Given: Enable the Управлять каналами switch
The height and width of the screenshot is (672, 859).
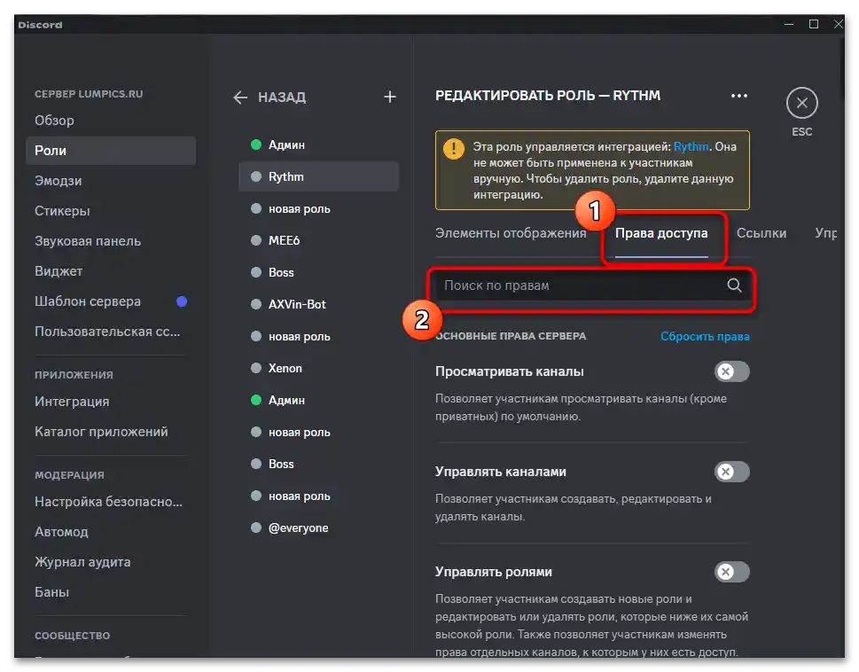Looking at the screenshot, I should pos(732,472).
